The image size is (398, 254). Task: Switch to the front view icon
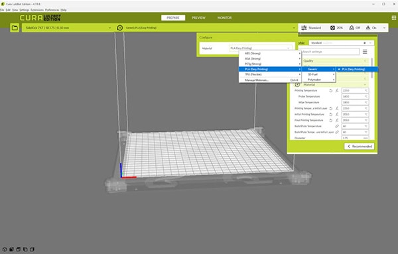[11, 249]
